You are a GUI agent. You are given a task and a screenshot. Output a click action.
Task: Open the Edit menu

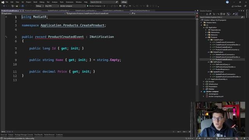pos(12,2)
